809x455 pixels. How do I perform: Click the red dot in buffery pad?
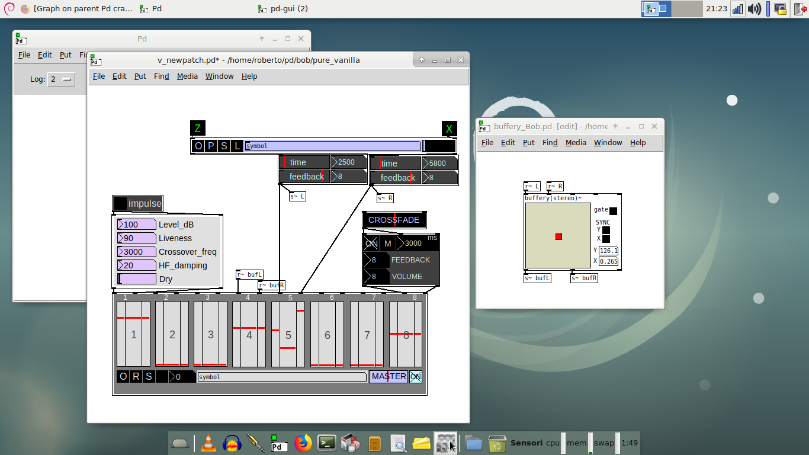558,236
